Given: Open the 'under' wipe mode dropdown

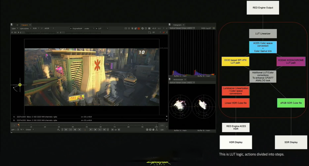Looking at the screenshot, I should (89, 28).
